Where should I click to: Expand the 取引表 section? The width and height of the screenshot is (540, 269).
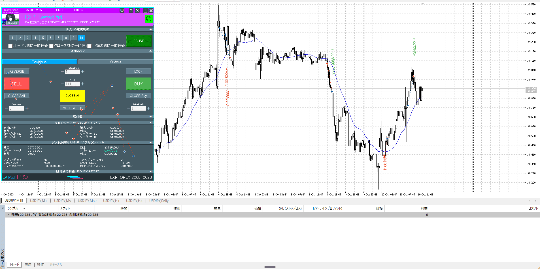[x=150, y=117]
